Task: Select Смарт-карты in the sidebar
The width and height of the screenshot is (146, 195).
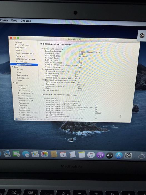Action: (x=25, y=115)
